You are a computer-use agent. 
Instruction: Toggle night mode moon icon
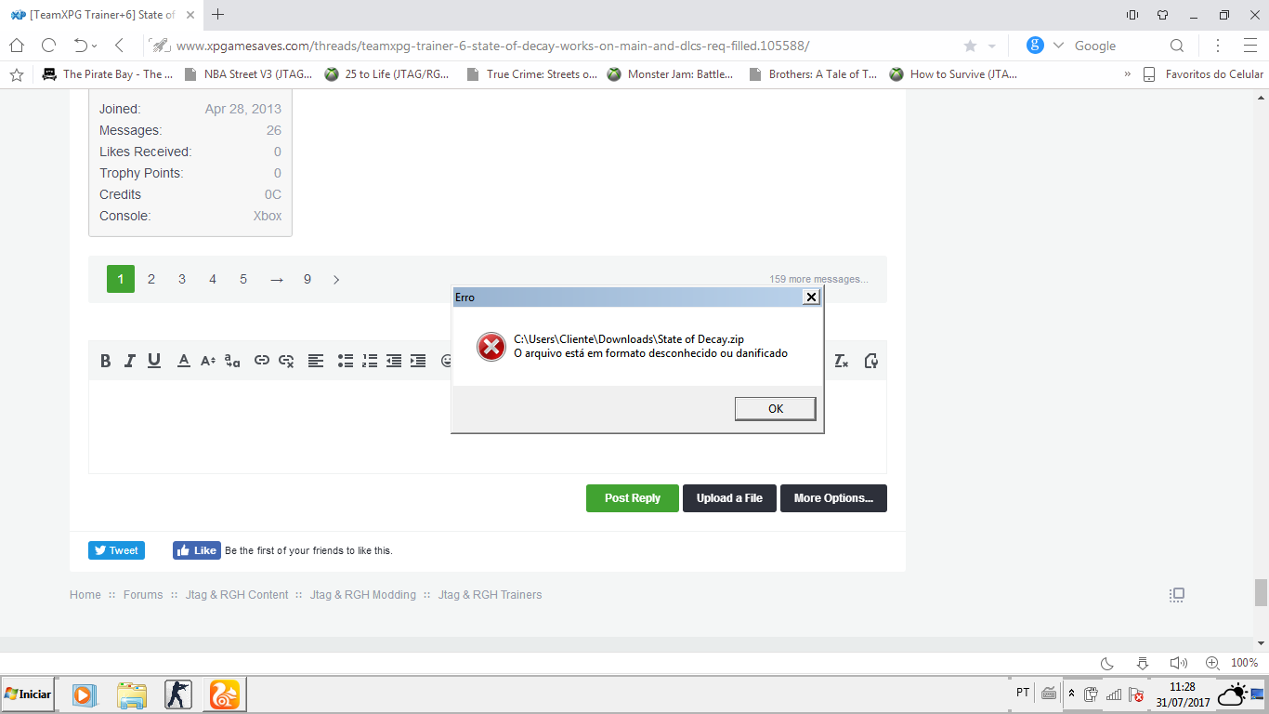point(1107,663)
